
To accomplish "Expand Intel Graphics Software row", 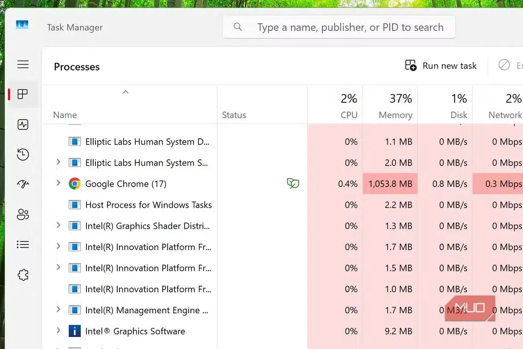I will click(x=58, y=331).
